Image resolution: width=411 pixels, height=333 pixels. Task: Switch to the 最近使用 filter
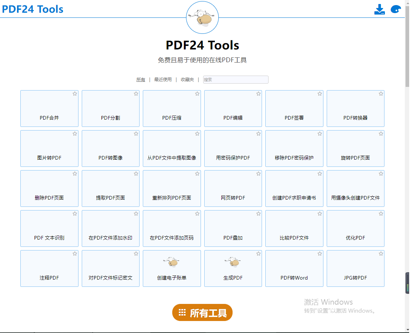(x=163, y=80)
